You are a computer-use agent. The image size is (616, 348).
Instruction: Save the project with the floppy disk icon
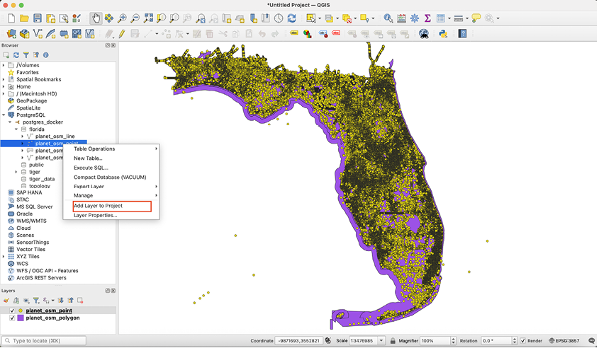click(38, 18)
